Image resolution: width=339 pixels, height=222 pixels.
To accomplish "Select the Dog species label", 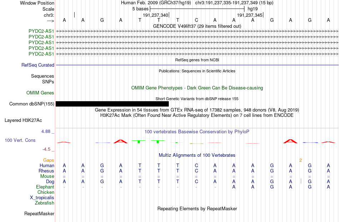I will point(50,182).
